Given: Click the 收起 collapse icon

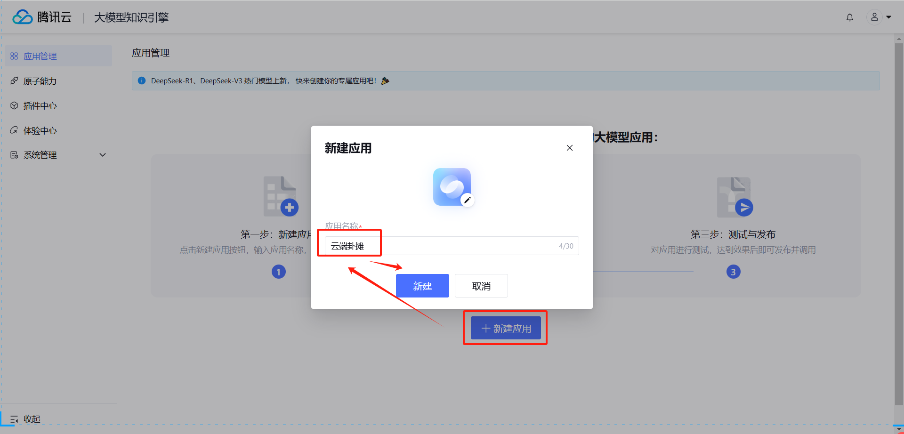Looking at the screenshot, I should pyautogui.click(x=14, y=419).
